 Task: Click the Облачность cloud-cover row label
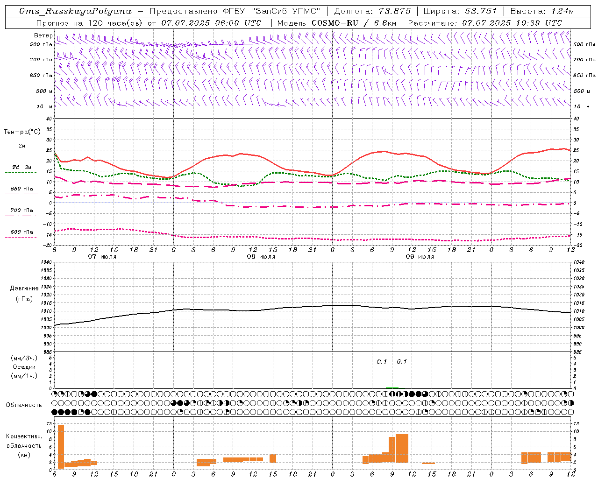(x=24, y=405)
